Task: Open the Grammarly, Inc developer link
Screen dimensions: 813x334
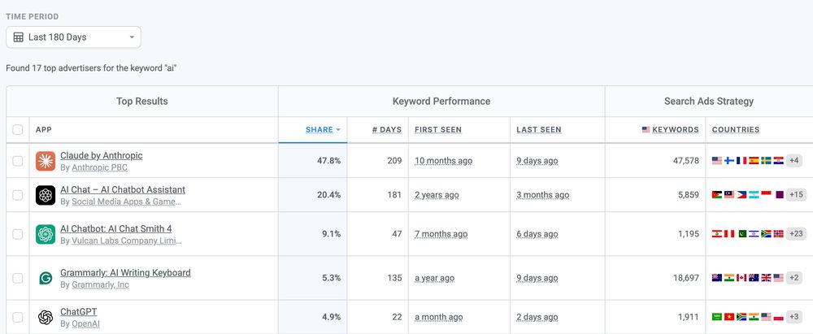Action: tap(100, 284)
